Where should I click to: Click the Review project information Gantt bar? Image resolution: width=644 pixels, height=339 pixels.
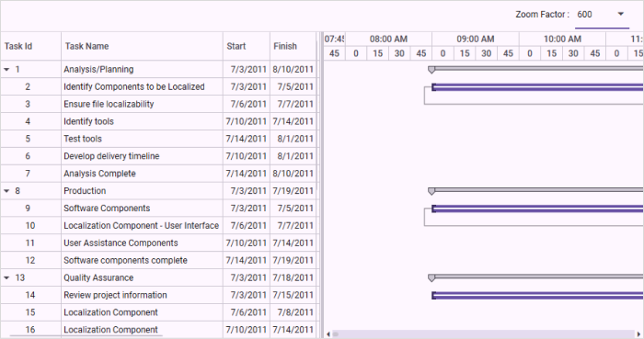pos(537,295)
